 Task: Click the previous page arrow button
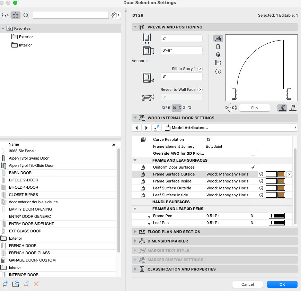pos(137,128)
